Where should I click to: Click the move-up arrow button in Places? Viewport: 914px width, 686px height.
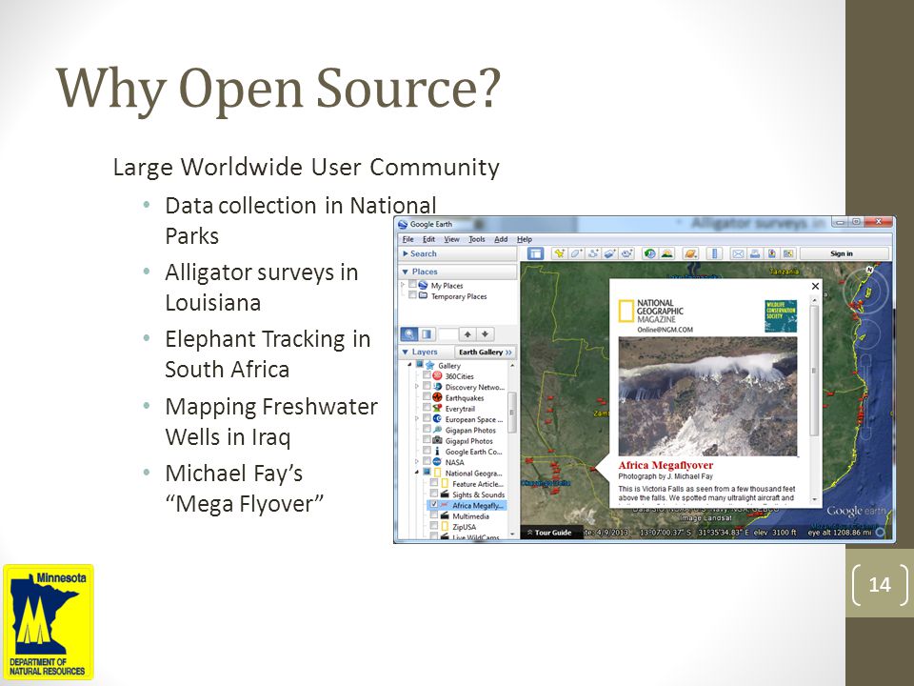467,333
